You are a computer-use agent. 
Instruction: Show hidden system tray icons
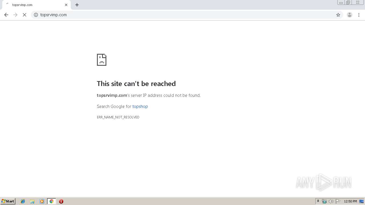click(318, 201)
